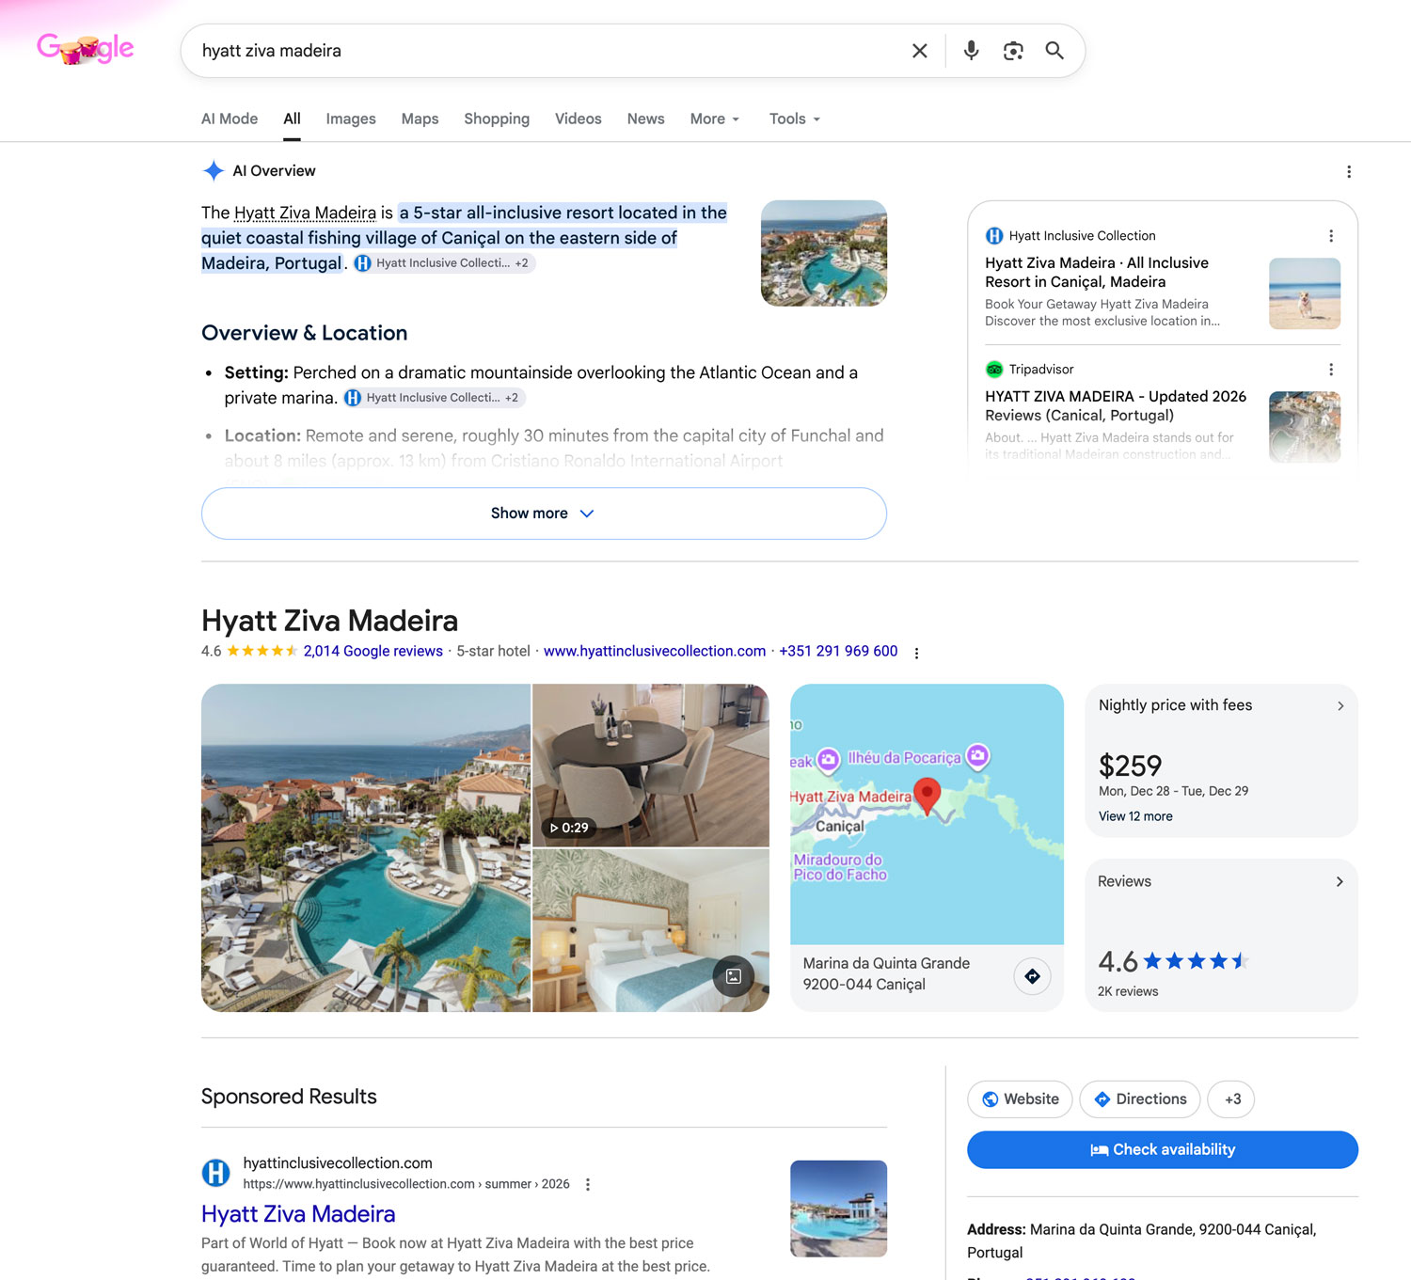The image size is (1411, 1280).
Task: Open the bedroom photo with twin beds
Action: click(651, 931)
